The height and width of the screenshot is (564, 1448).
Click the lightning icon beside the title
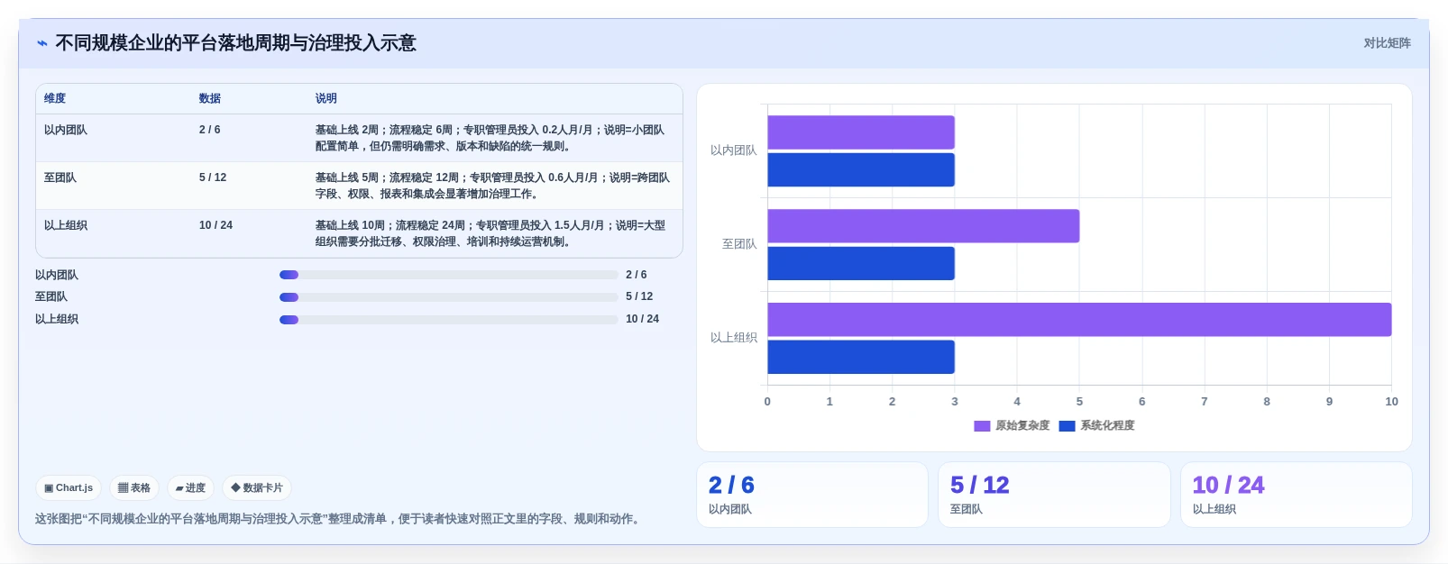click(41, 43)
